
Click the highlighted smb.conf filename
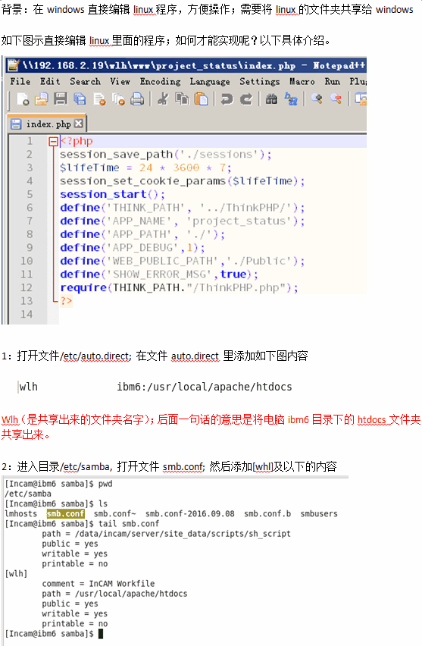click(66, 514)
